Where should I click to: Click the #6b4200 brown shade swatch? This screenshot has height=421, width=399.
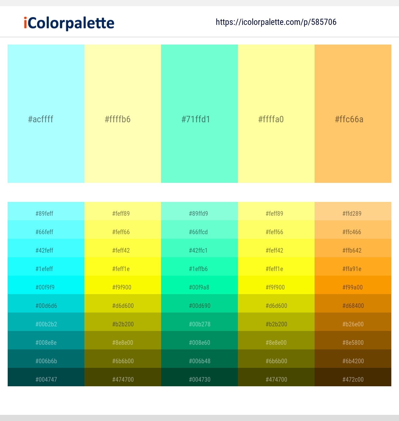click(x=352, y=361)
